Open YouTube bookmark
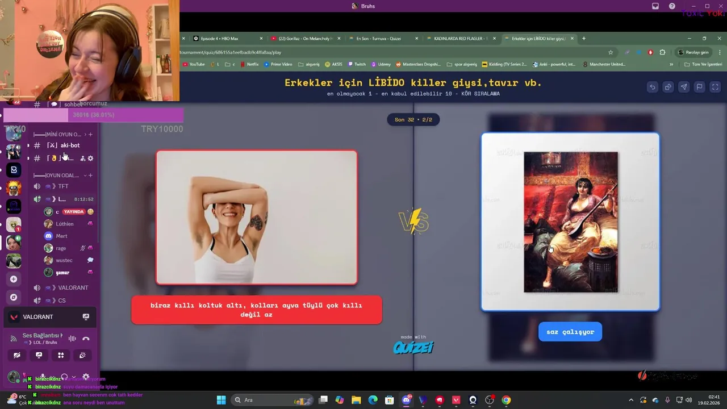Viewport: 727px width, 409px height. tap(193, 64)
